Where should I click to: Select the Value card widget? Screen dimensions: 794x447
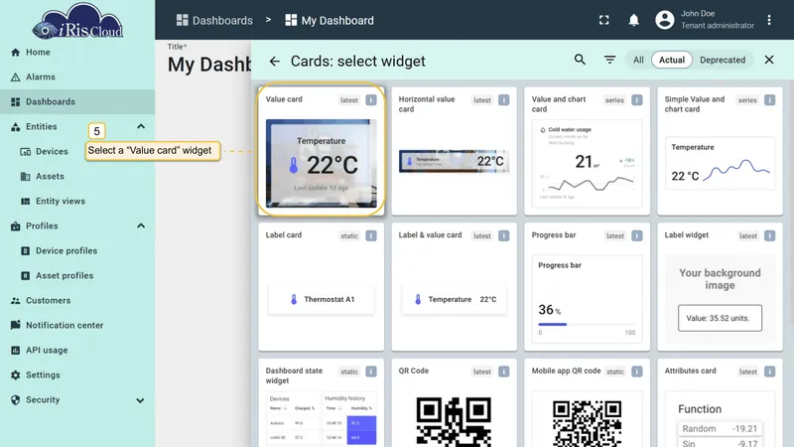coord(321,151)
